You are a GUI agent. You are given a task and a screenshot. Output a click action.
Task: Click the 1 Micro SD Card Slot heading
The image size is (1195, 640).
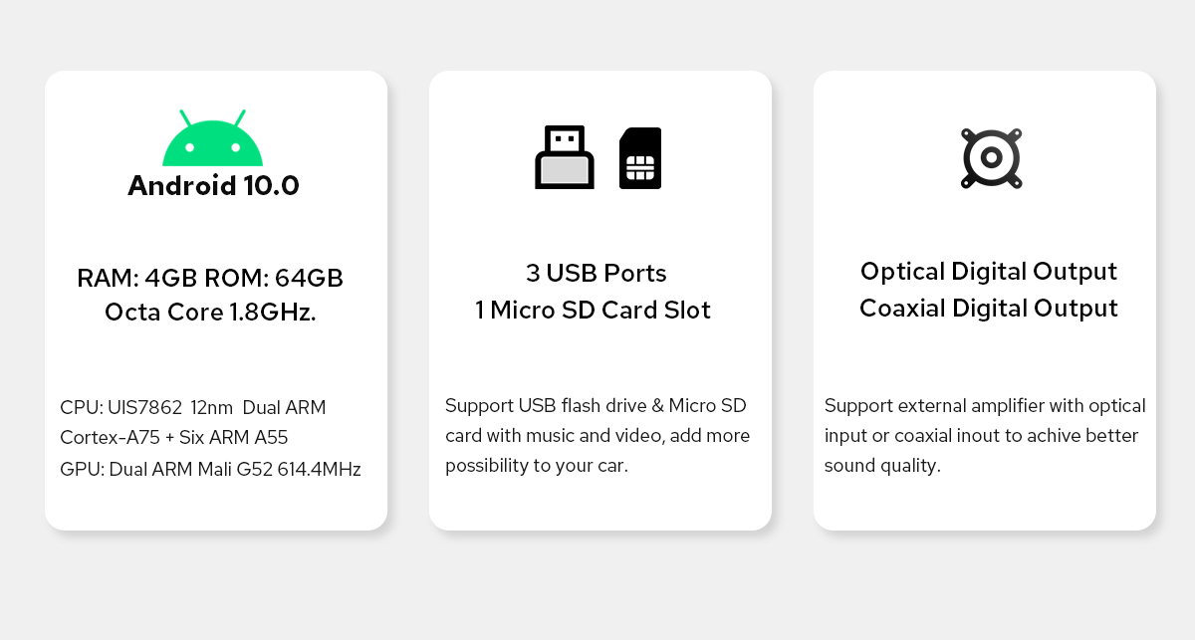pos(593,310)
